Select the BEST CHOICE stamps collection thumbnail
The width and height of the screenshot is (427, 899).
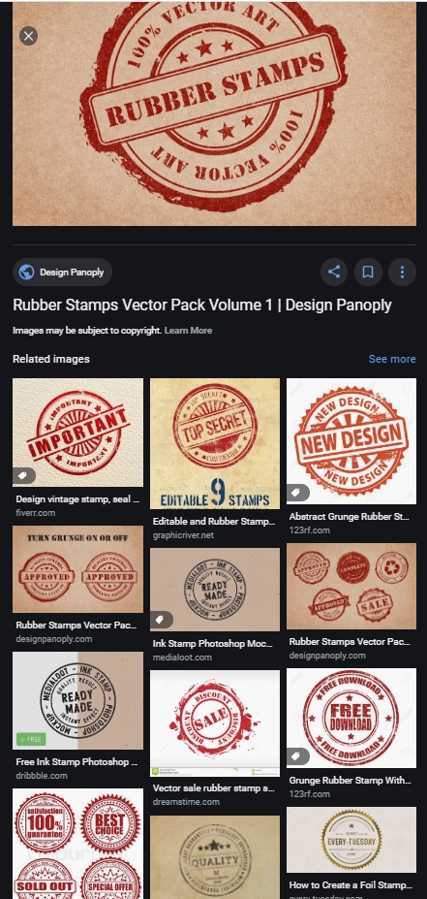(x=77, y=844)
